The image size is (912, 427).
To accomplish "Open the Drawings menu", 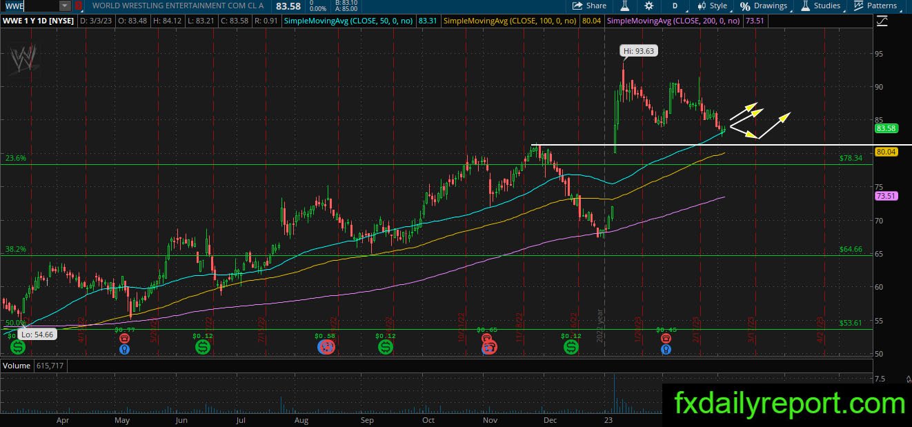I will click(x=764, y=6).
